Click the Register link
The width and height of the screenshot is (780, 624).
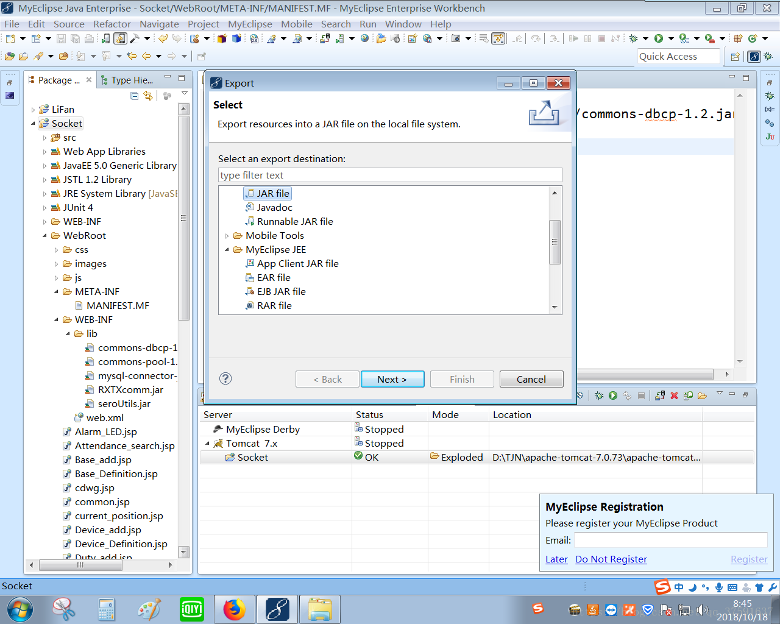[x=749, y=559]
